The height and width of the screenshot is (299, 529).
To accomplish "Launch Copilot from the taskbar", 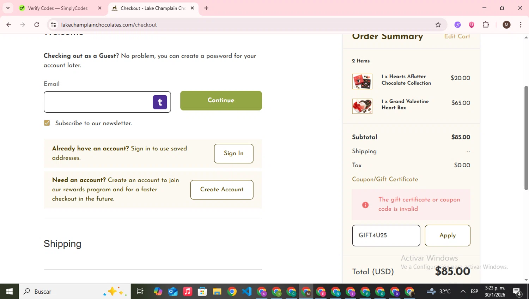I will click(158, 292).
